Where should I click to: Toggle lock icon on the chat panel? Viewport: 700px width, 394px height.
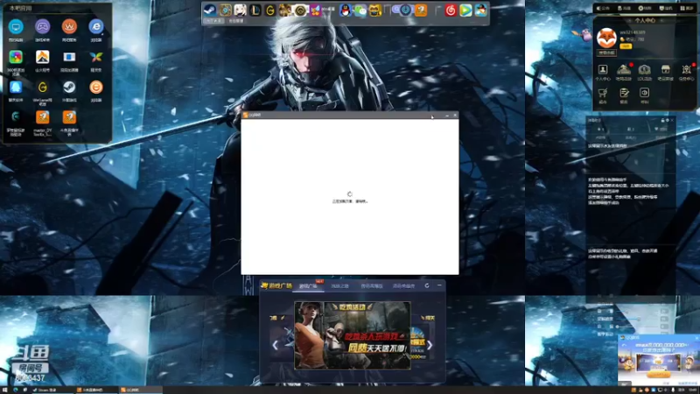click(662, 120)
